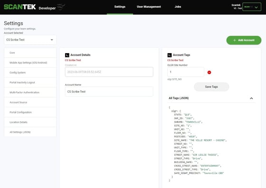Click the Settings page heading
Screen dimensions: 266x188
pyautogui.click(x=13, y=23)
